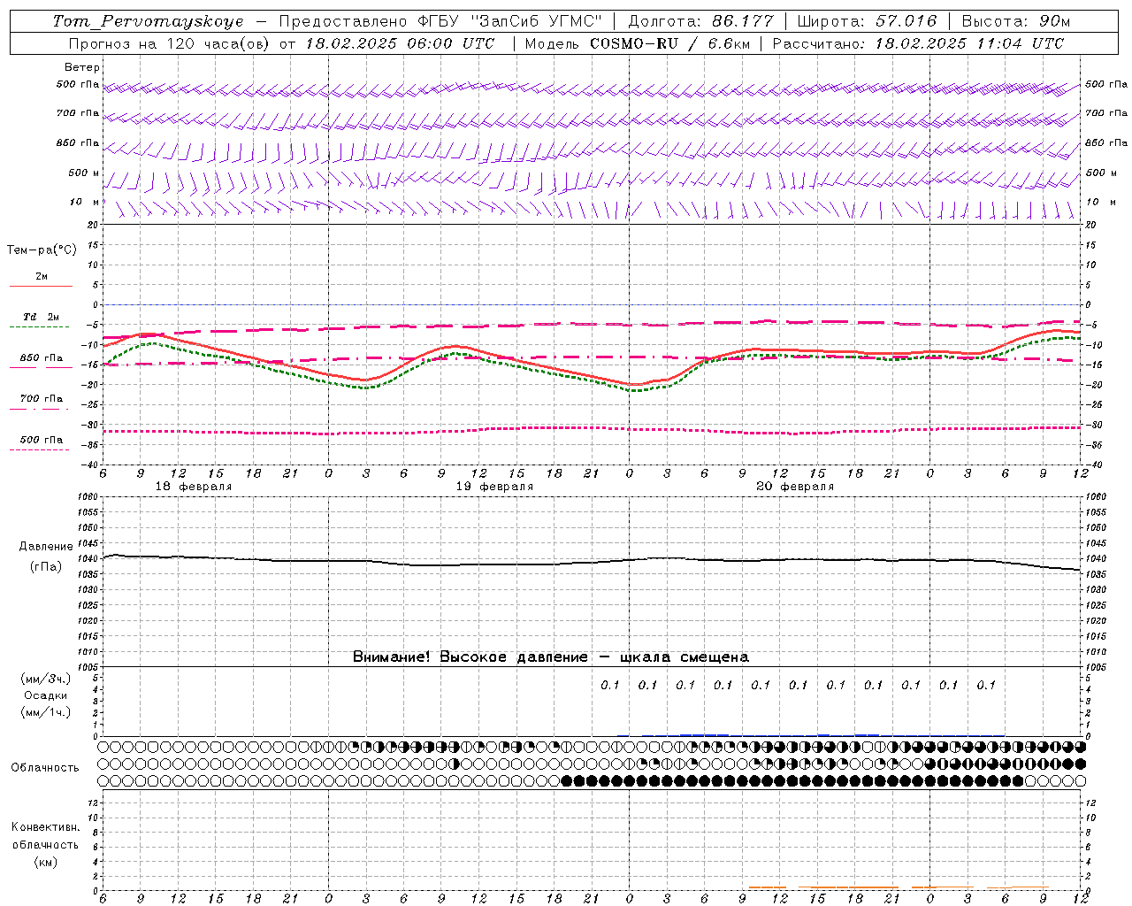Click the 'Широта: 57.016' latitude value
The width and height of the screenshot is (1132, 906).
[867, 21]
